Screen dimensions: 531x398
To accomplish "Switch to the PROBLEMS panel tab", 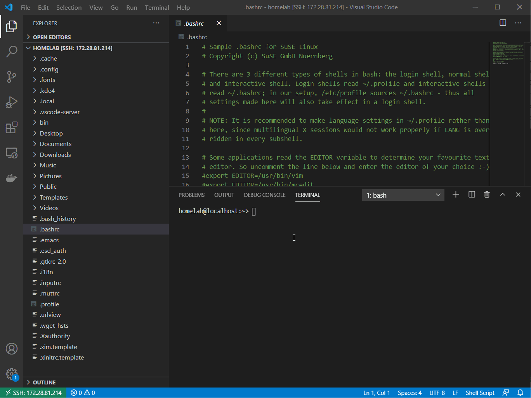I will click(x=191, y=195).
